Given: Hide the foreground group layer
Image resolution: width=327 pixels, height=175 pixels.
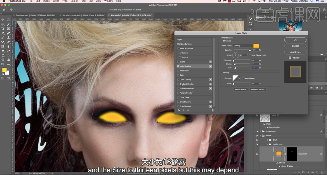Looking at the screenshot, I should point(257,131).
